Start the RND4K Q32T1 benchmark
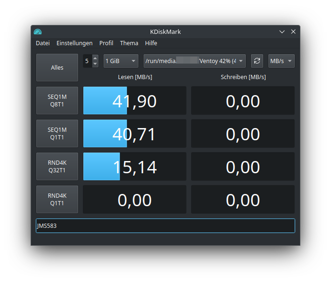331x282 pixels. tap(57, 166)
